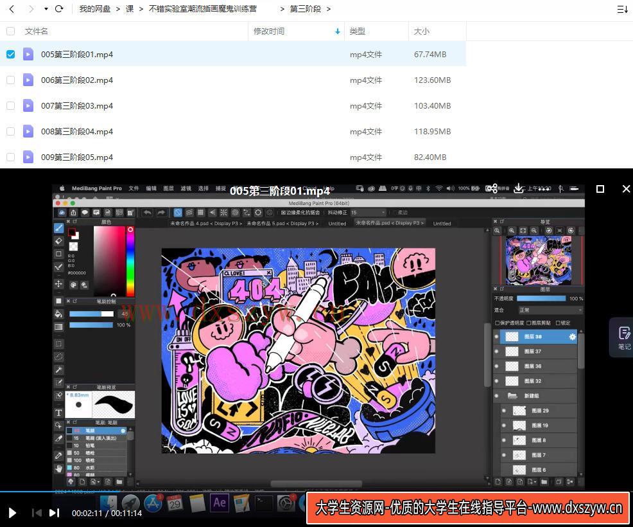
Task: Go to the previous video in player
Action: [x=37, y=513]
